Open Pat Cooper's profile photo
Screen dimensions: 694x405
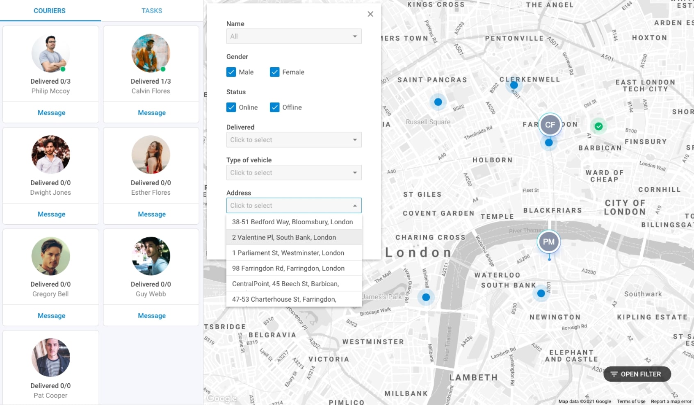click(x=51, y=357)
